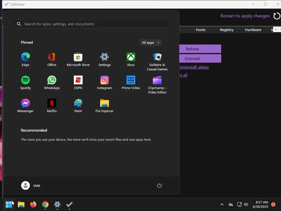Open Prime Video app
This screenshot has width=281, height=211.
(x=131, y=82)
